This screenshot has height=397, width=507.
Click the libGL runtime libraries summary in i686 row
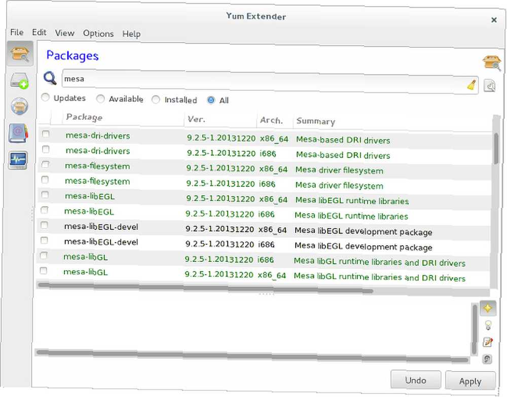coord(380,261)
